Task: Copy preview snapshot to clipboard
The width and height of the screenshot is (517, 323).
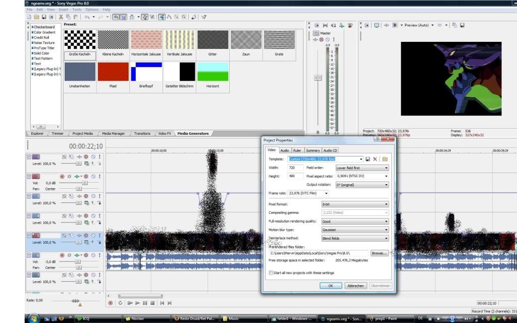Action: click(x=455, y=25)
